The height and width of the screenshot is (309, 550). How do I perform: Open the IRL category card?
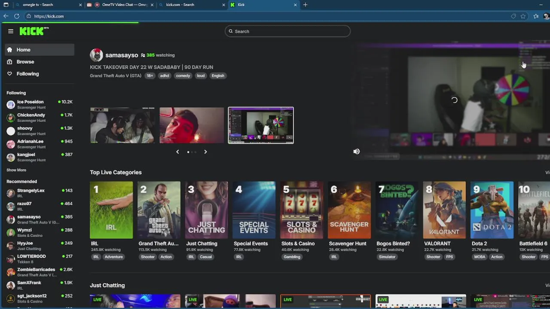point(111,210)
